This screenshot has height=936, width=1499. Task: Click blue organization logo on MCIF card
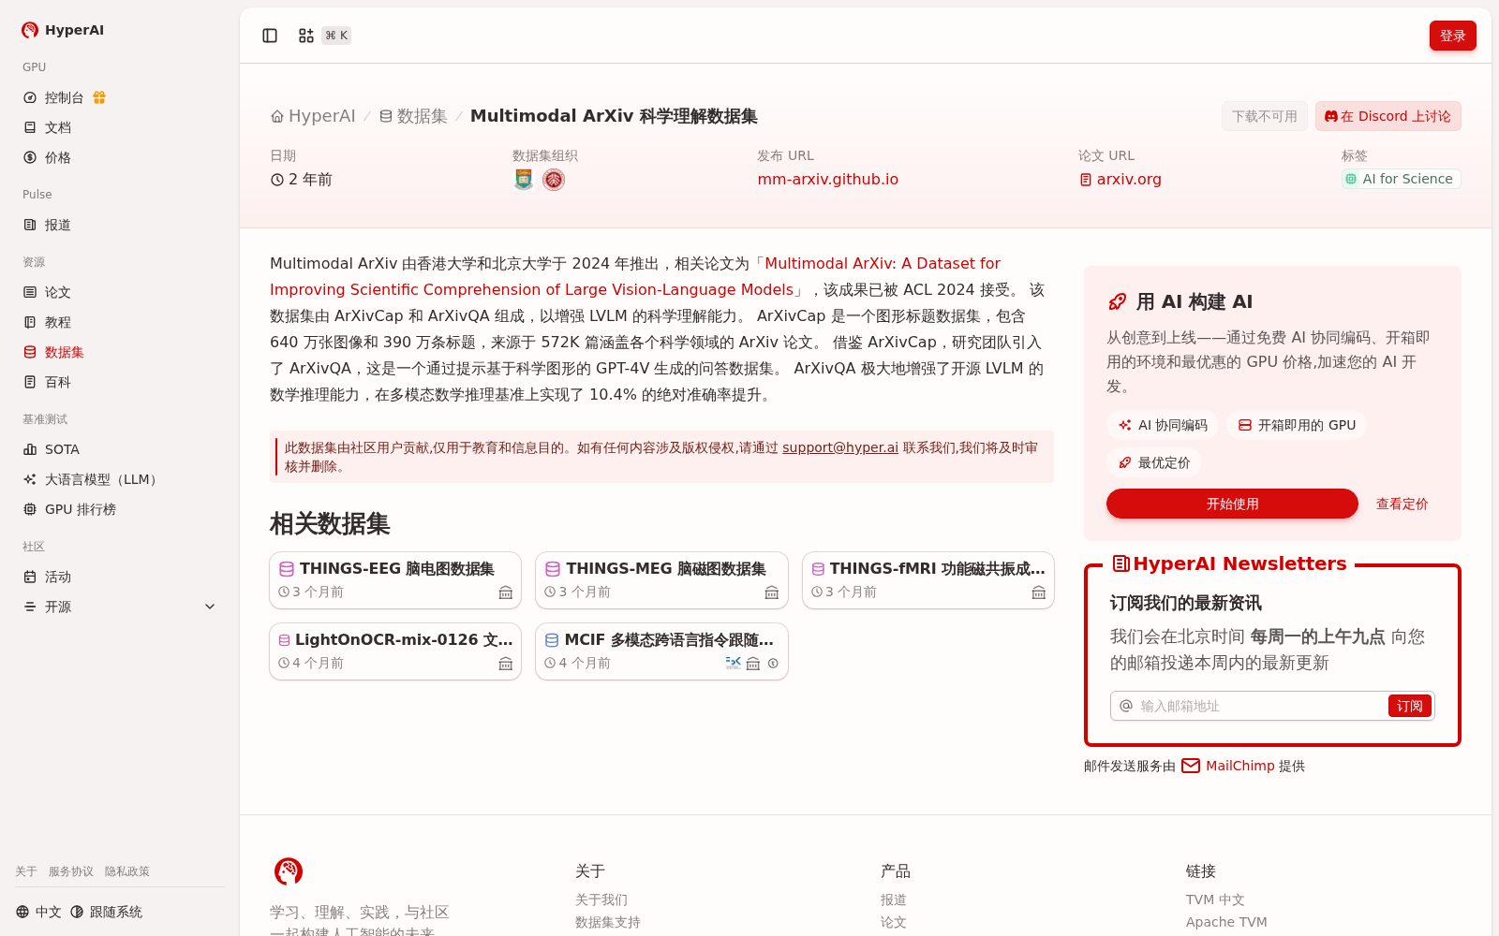734,663
